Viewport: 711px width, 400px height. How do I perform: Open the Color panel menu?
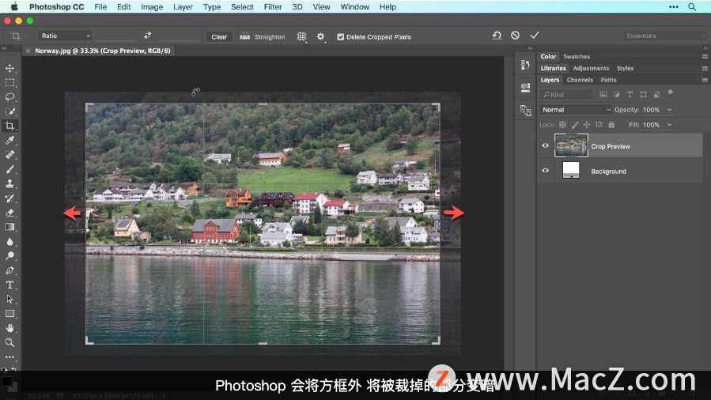[x=705, y=57]
